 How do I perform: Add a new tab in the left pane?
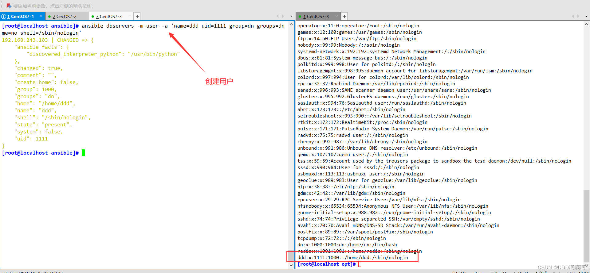[x=137, y=16]
